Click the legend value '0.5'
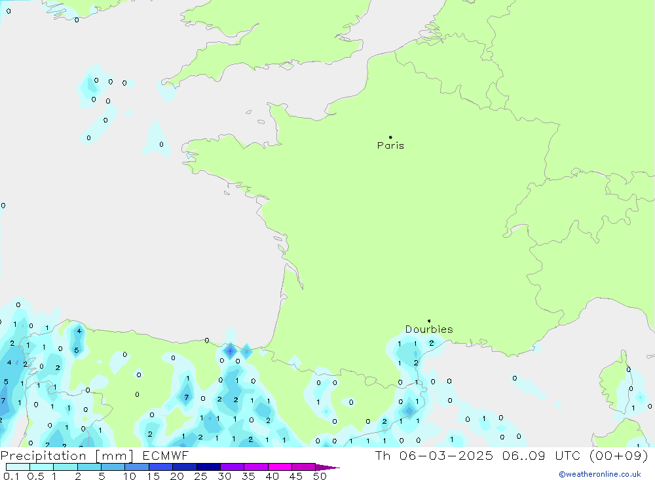The height and width of the screenshot is (480, 655). [x=35, y=476]
